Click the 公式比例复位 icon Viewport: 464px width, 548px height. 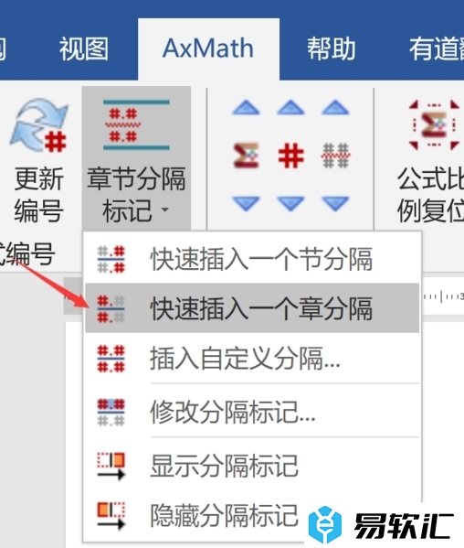point(434,124)
